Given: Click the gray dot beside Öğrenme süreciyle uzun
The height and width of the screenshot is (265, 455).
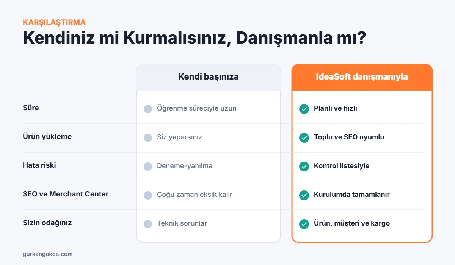Looking at the screenshot, I should tap(148, 109).
